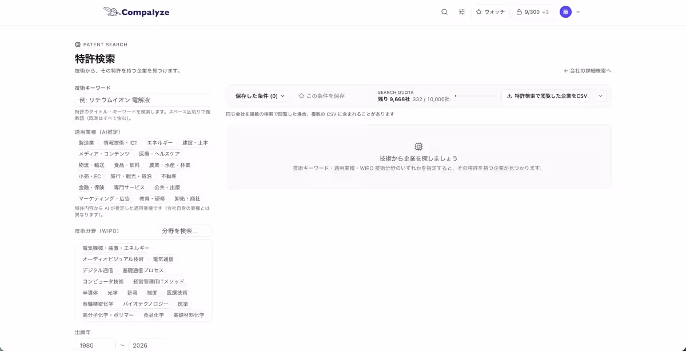Download 特許検索で閲覧した企業をCSV
686x351 pixels.
(x=548, y=96)
